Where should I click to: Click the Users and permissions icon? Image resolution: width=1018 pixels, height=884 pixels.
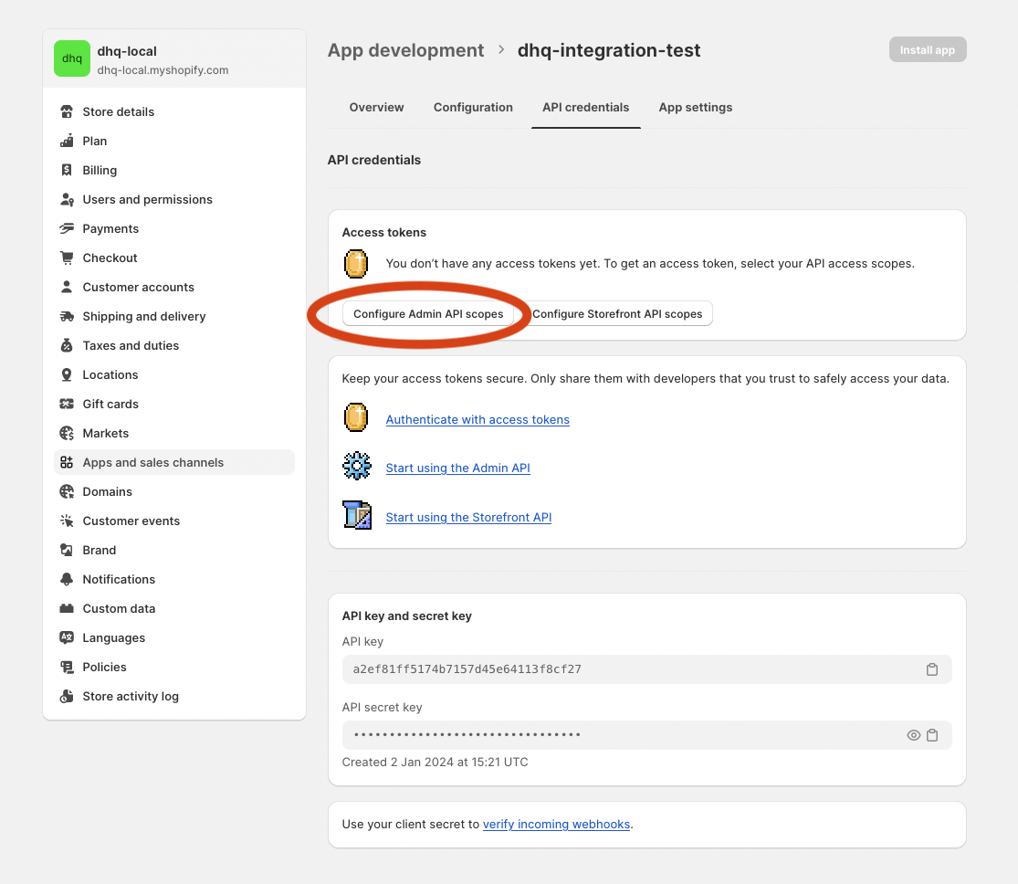click(67, 199)
